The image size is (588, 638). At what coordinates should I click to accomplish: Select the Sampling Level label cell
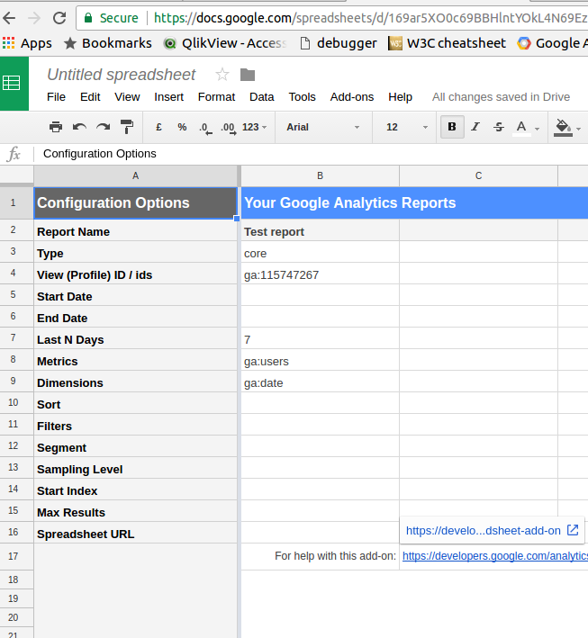tap(136, 469)
